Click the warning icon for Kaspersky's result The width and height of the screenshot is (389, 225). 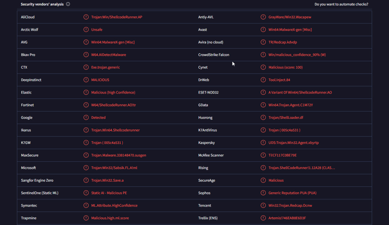pos(263,143)
